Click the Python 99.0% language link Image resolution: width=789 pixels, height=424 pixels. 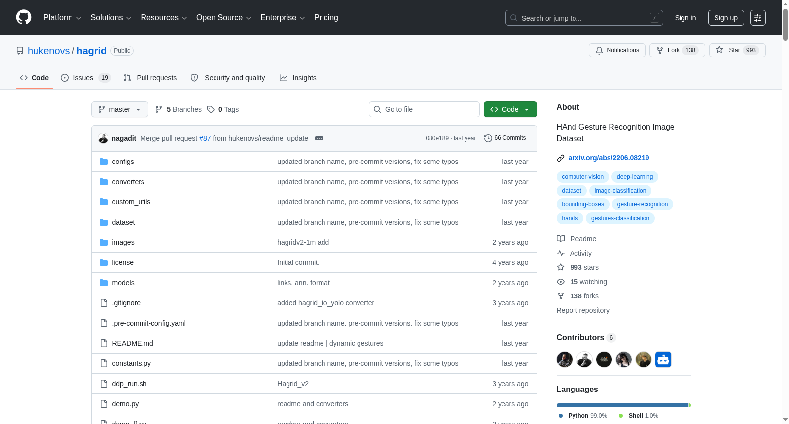[583, 416]
